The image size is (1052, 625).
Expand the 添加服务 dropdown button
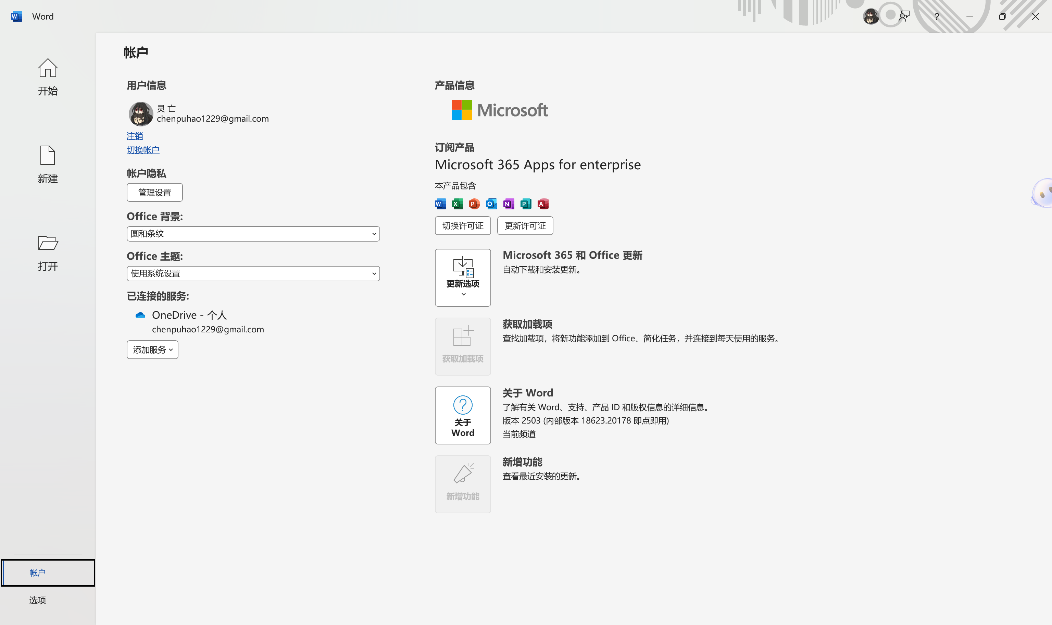(x=152, y=350)
